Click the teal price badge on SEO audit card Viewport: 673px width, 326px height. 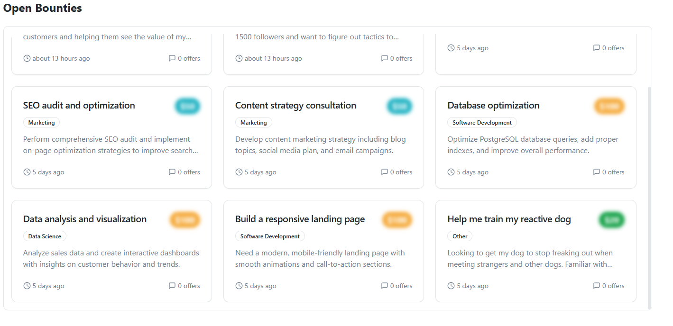tap(187, 106)
